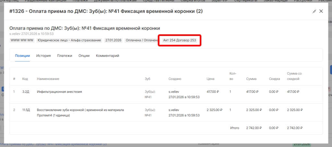This screenshot has width=332, height=147.
Task: Switch to the История tab
Action: point(43,56)
